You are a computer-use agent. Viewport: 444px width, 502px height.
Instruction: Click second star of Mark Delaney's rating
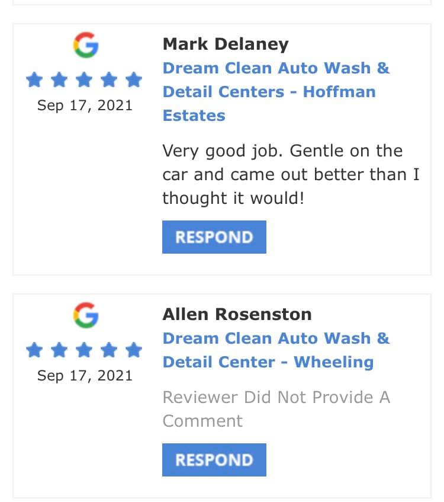[x=59, y=79]
